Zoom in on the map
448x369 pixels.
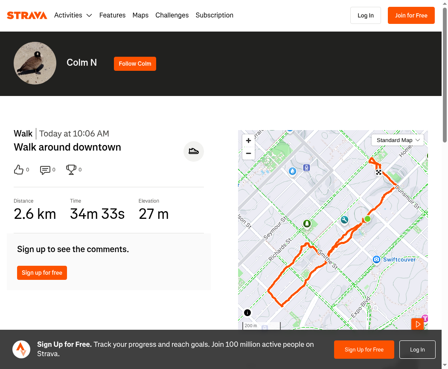tap(249, 140)
